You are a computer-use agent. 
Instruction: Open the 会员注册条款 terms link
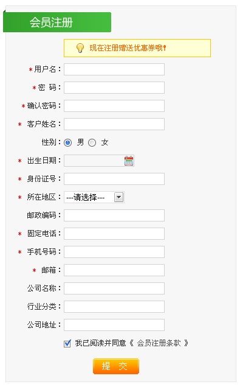tap(159, 343)
